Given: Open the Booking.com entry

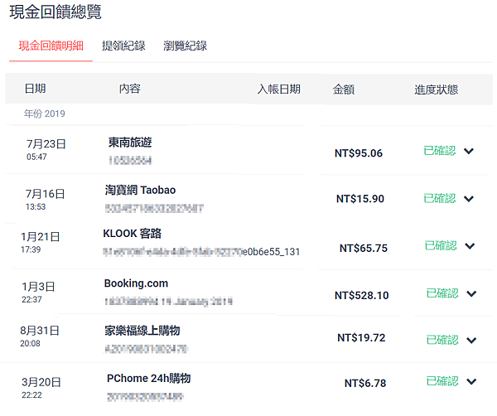Looking at the screenshot, I should 136,283.
